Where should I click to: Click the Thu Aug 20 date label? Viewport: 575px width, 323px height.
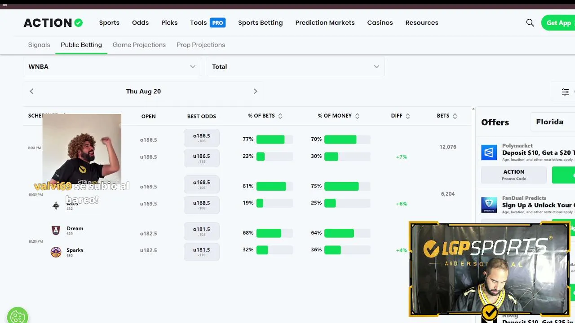(143, 91)
